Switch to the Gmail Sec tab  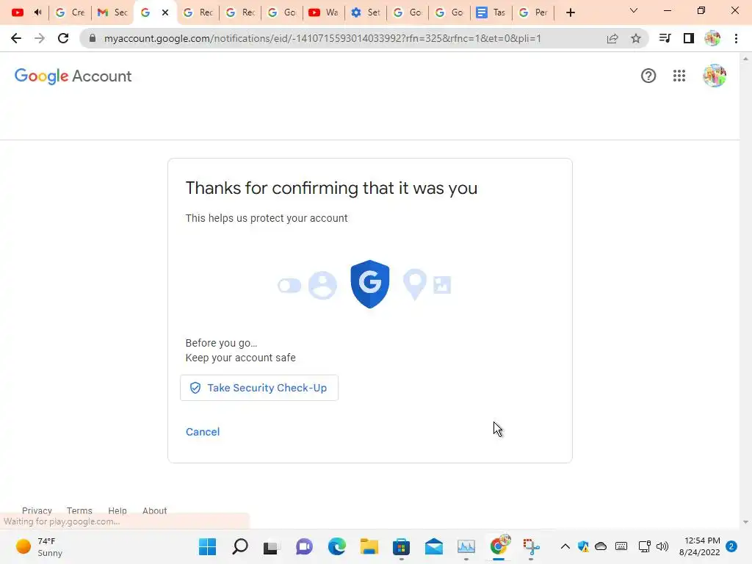pos(112,12)
